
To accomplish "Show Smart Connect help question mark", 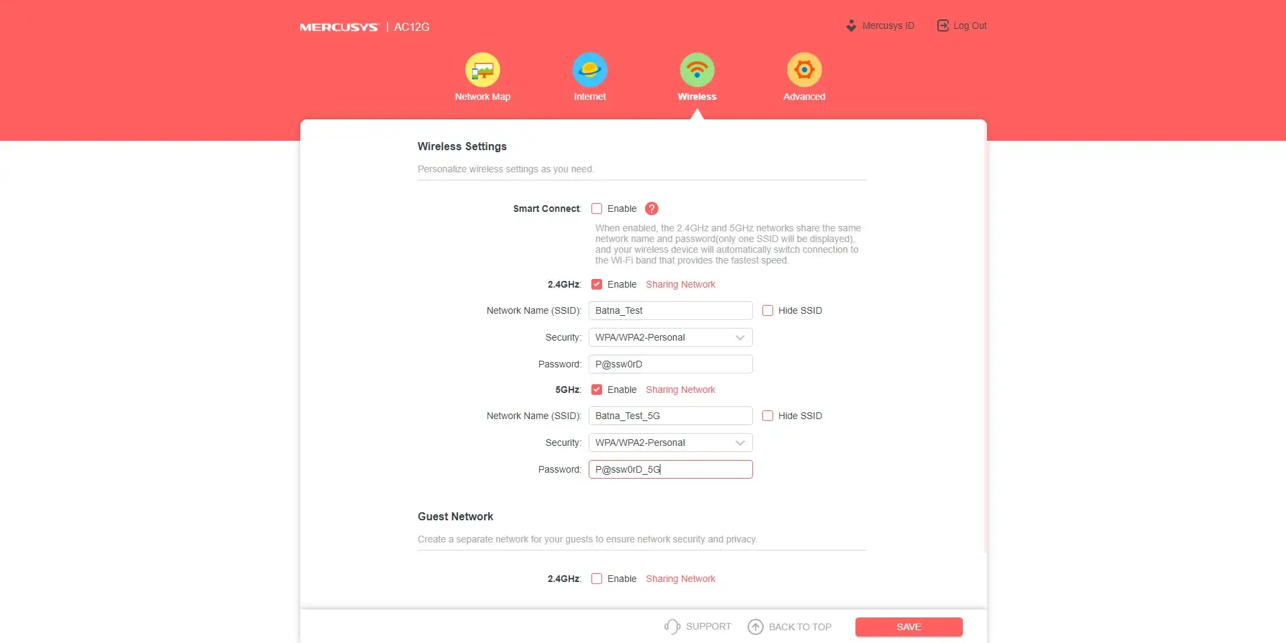I will coord(651,209).
